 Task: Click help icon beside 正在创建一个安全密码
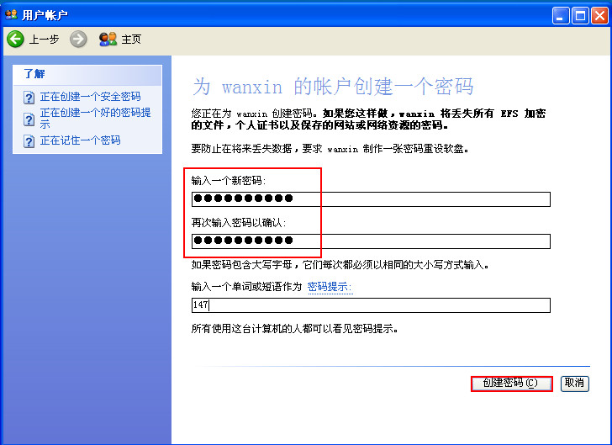[29, 98]
